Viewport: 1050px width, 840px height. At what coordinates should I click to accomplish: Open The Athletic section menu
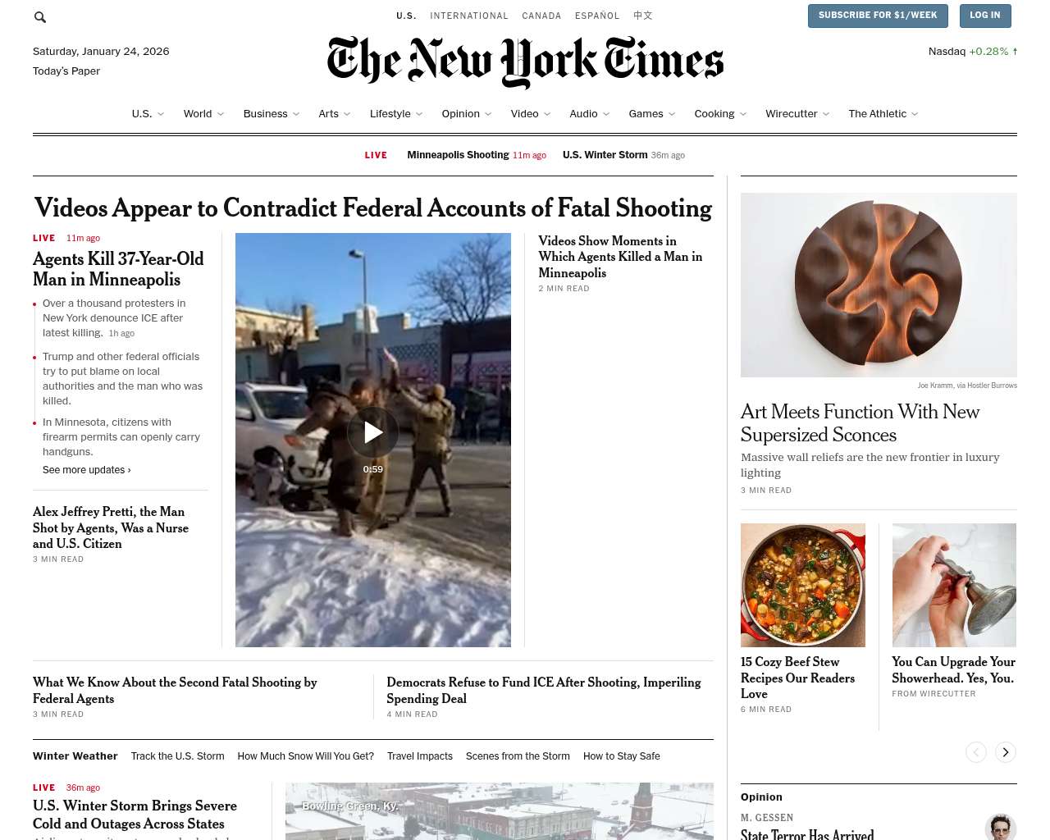coord(883,114)
